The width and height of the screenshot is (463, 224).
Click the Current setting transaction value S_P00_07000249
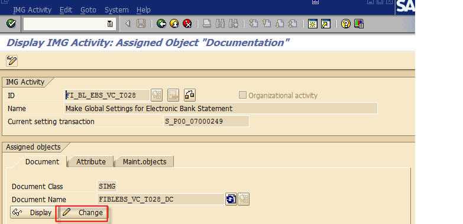coord(206,121)
